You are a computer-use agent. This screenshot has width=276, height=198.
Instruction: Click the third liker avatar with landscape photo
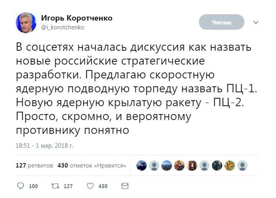pos(167,165)
